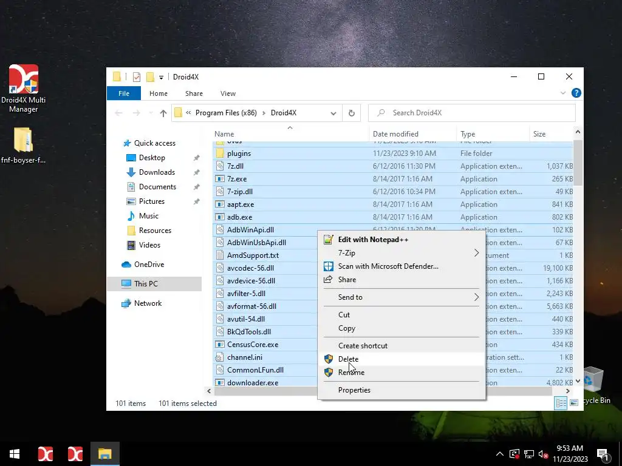Viewport: 622px width, 466px height.
Task: Open Desktop in navigation pane
Action: 152,158
